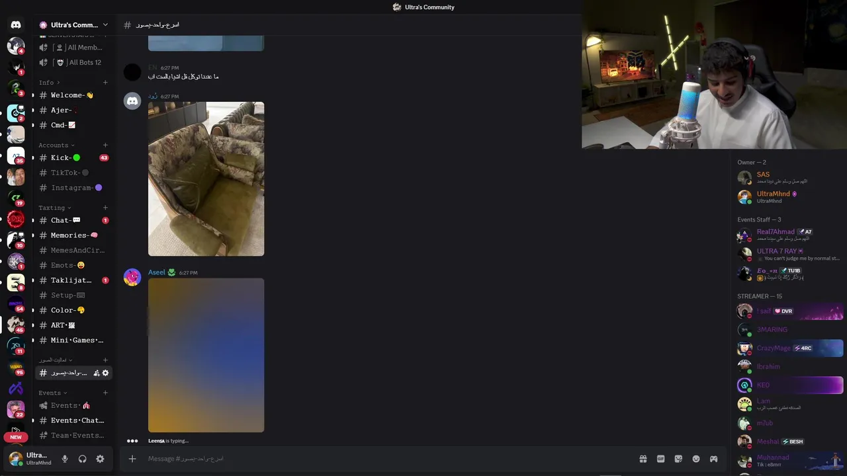Viewport: 847px width, 476px height.
Task: Open the ART channel
Action: click(73, 325)
